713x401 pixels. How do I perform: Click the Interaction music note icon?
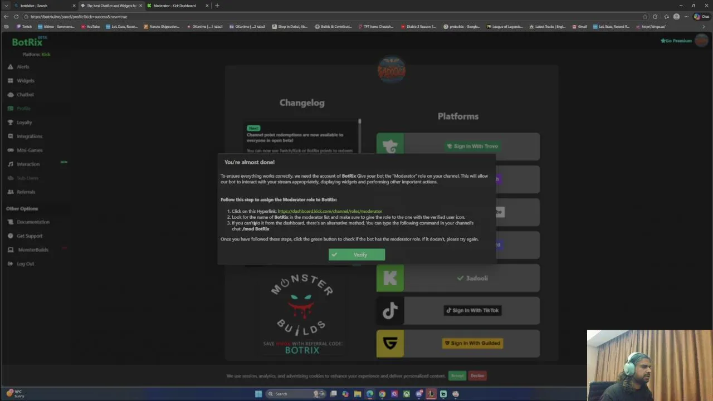click(x=11, y=164)
